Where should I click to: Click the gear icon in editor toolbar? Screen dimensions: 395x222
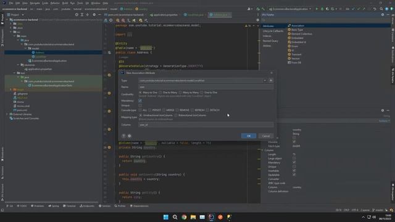[257, 20]
